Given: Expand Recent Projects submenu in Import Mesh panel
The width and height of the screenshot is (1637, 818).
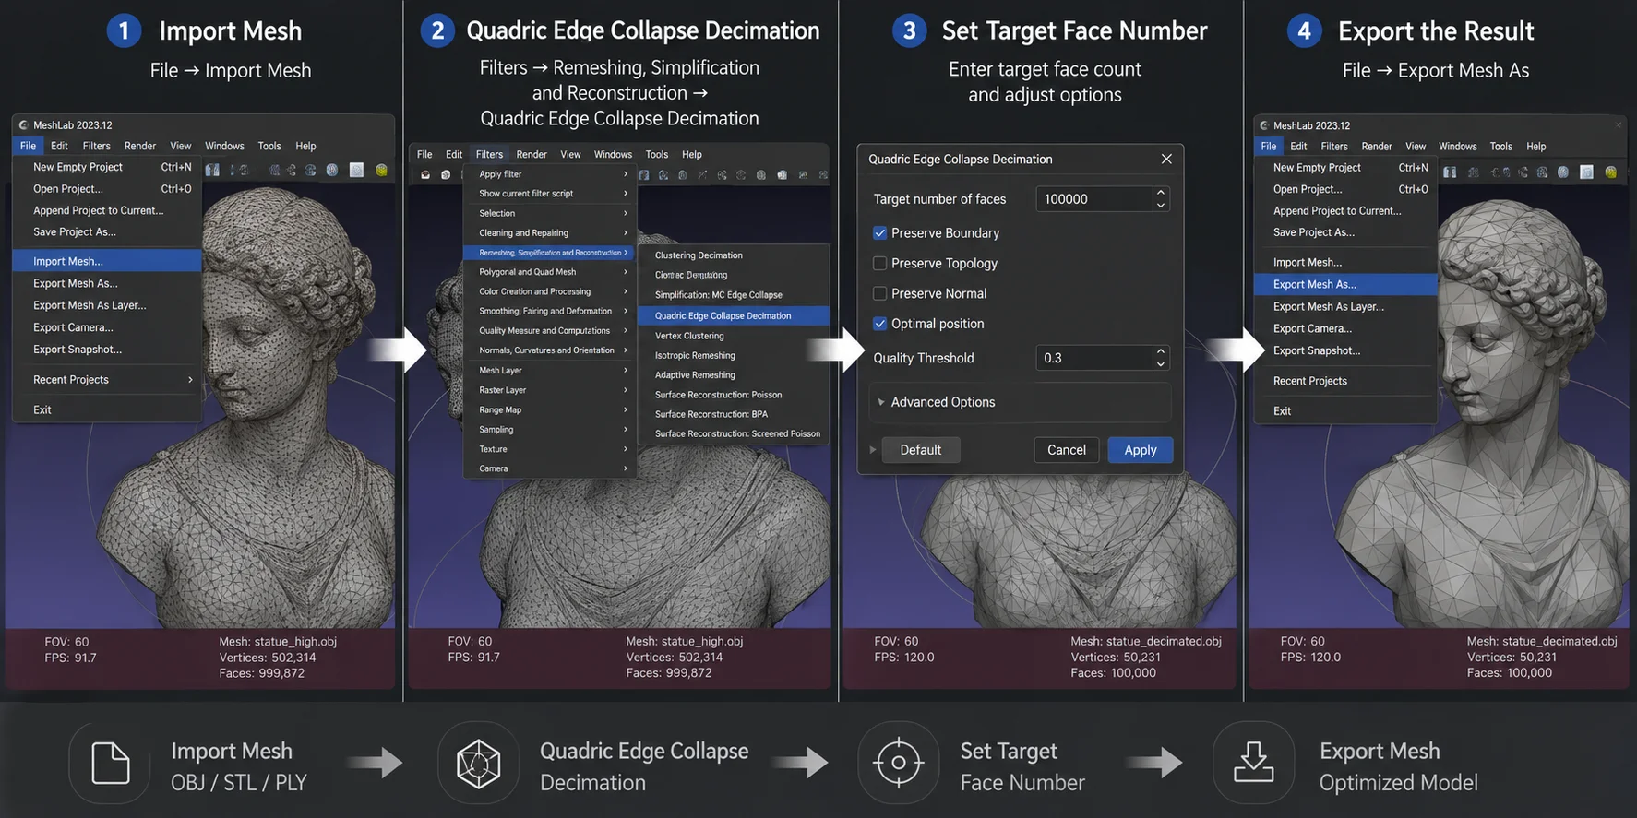Looking at the screenshot, I should click(190, 380).
